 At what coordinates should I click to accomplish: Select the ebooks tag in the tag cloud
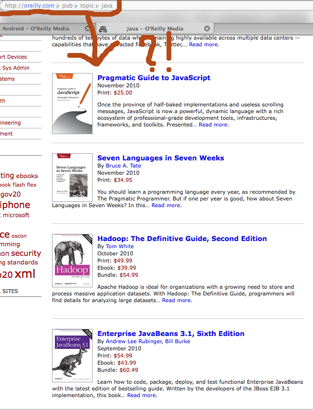[27, 176]
